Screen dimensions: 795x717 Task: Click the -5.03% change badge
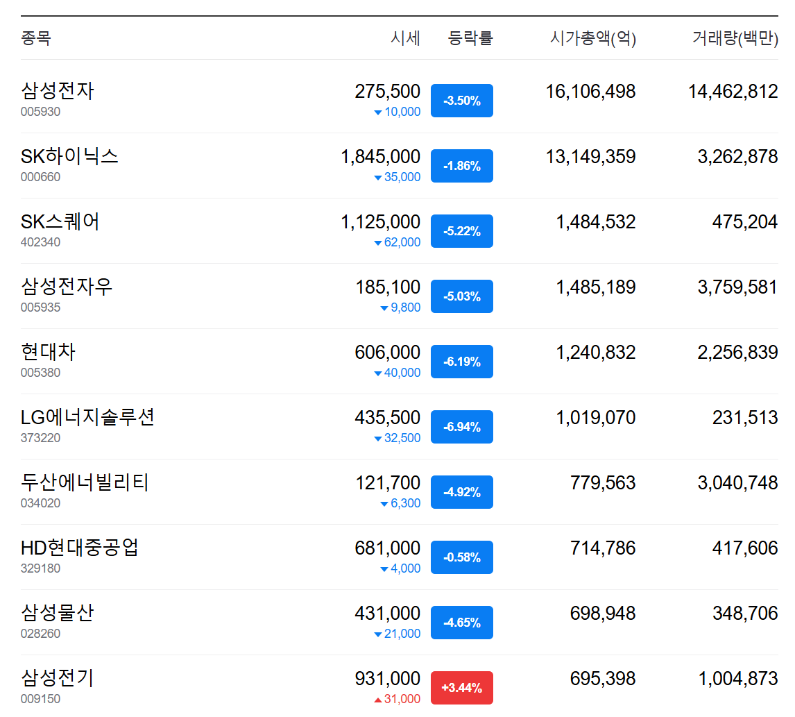(x=462, y=296)
